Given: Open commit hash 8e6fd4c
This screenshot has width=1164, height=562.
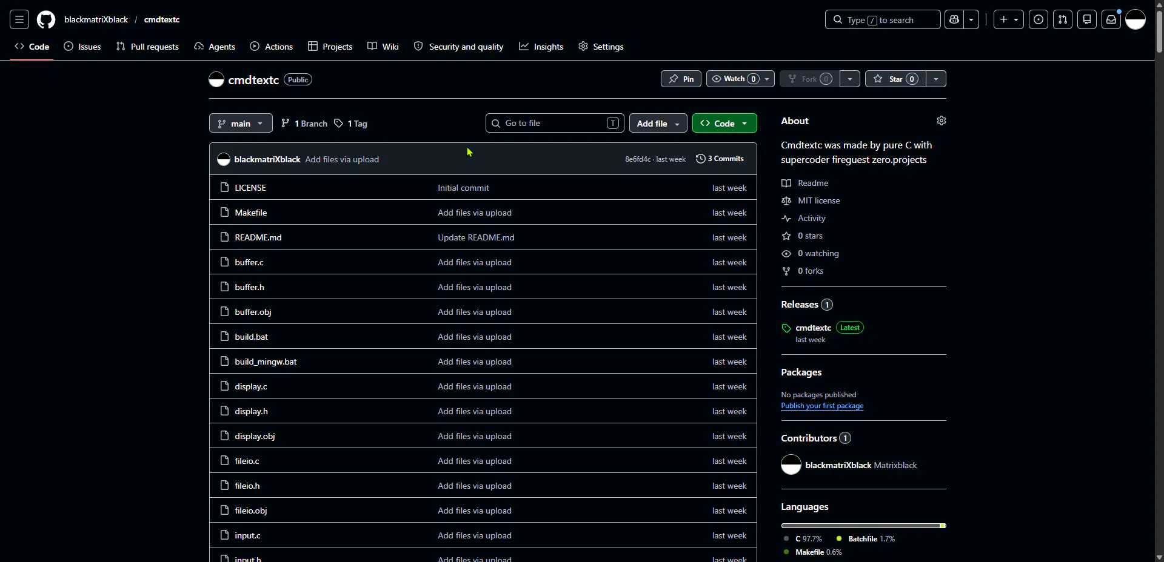Looking at the screenshot, I should pyautogui.click(x=638, y=159).
